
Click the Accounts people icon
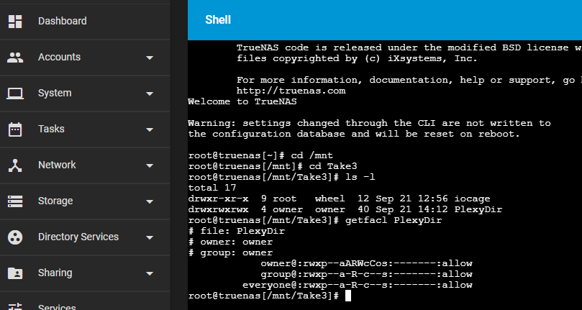click(15, 58)
